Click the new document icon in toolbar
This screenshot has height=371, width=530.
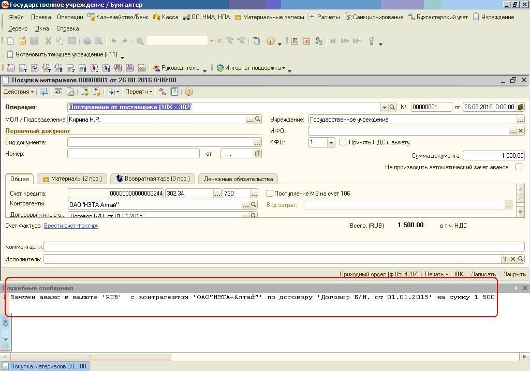click(10, 41)
